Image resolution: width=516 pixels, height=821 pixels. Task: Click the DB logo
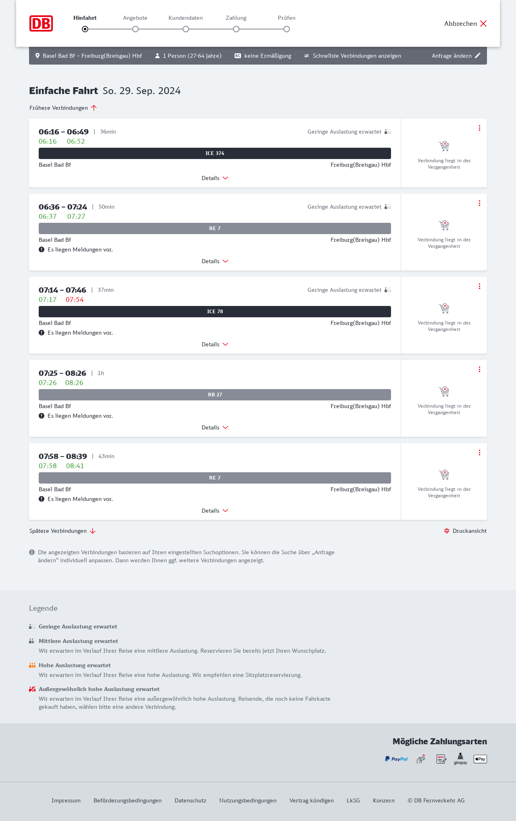pos(41,23)
